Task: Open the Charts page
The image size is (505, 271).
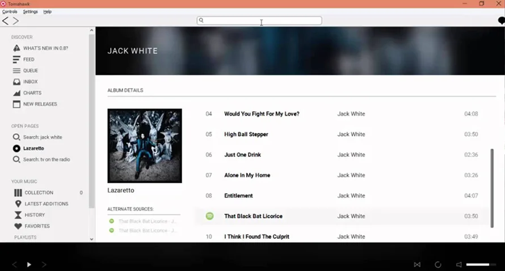Action: [32, 93]
